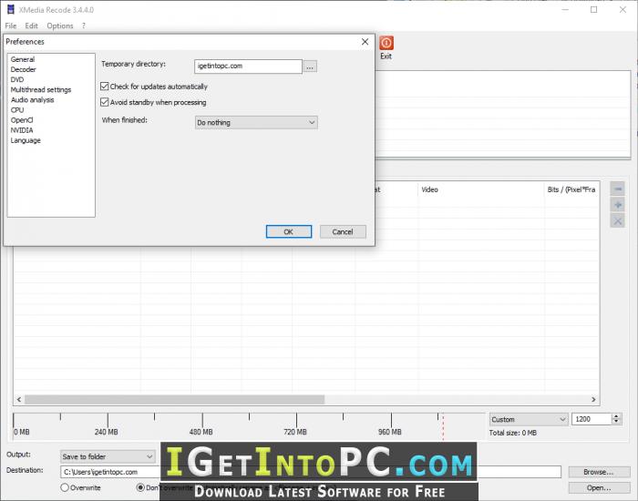Click the Bits / (Pixel*Frame) column header
This screenshot has height=501, width=638.
(x=571, y=189)
